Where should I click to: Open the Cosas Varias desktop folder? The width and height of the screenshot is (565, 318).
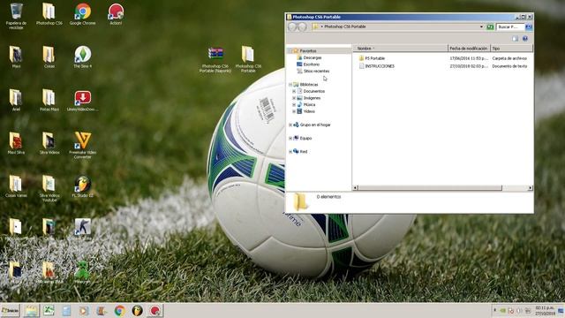click(16, 186)
